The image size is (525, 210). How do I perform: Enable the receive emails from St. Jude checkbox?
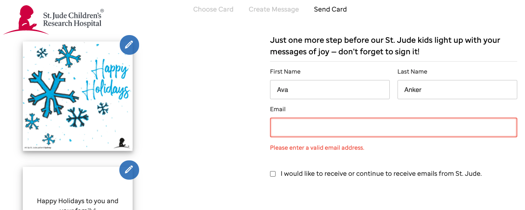point(273,174)
